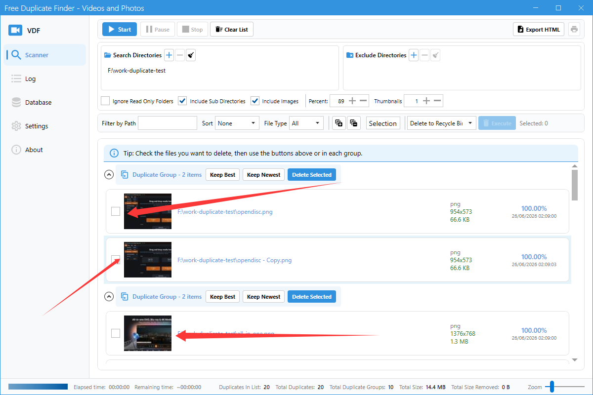Click the second Duplicate Group copy icon
Screen dimensions: 593x395
tap(125, 297)
